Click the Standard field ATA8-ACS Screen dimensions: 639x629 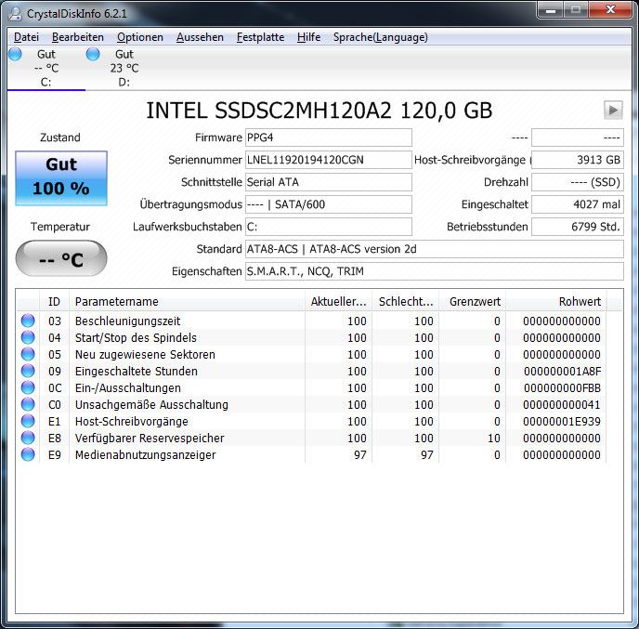pyautogui.click(x=435, y=249)
